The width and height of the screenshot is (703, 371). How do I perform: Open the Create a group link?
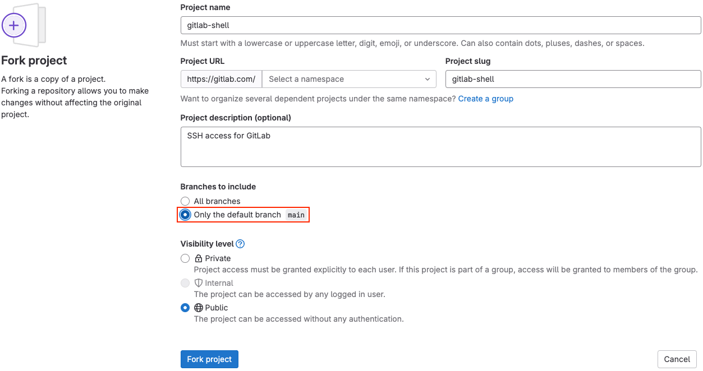(x=485, y=98)
